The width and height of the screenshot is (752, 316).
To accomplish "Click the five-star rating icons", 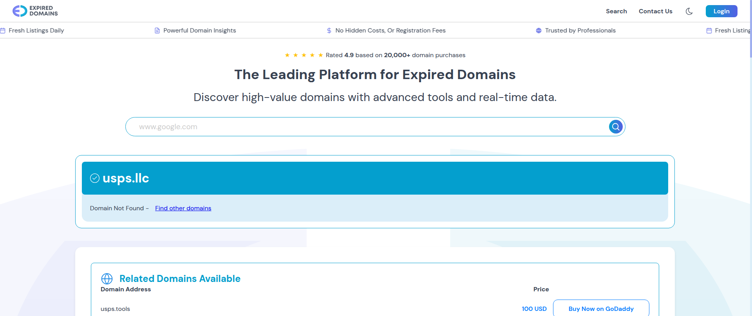I will tap(304, 55).
